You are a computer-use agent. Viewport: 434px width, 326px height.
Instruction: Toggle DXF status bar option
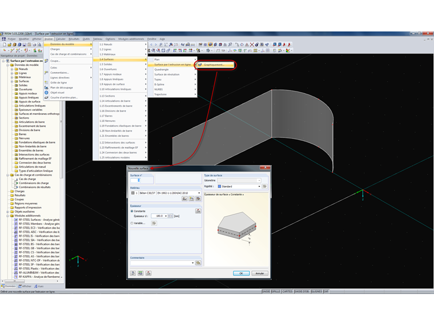pyautogui.click(x=326, y=291)
